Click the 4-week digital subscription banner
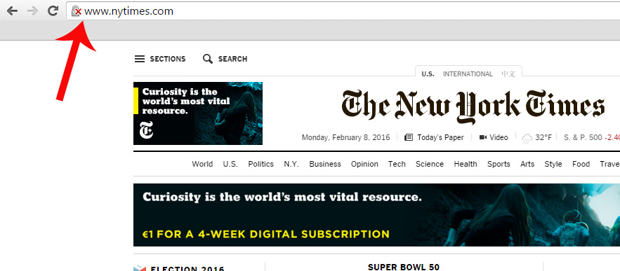The image size is (620, 271). click(x=377, y=215)
